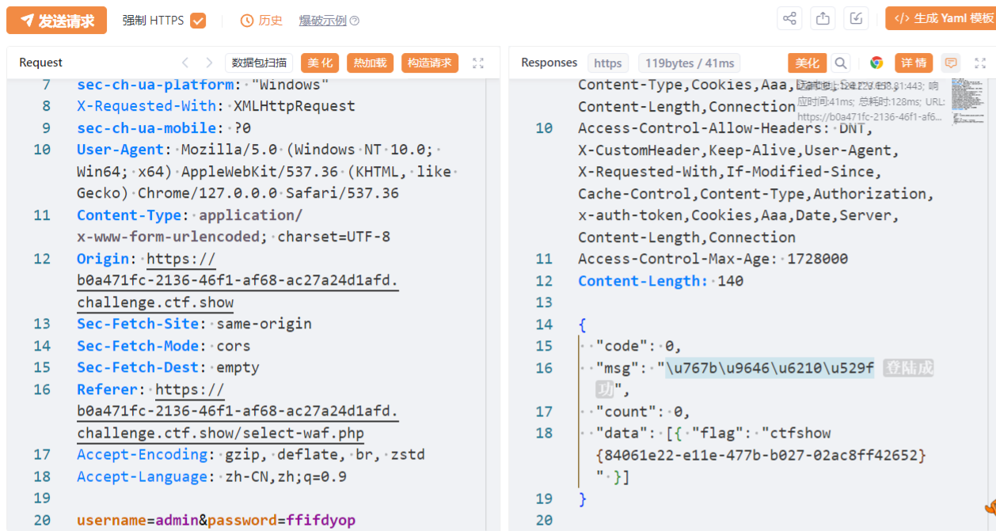
Task: Click the Sec-Fetch-Mode: cors line
Action: (163, 346)
